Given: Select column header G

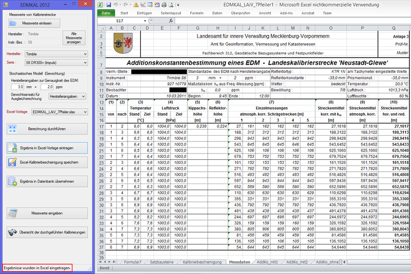Looking at the screenshot, I should point(197,28).
